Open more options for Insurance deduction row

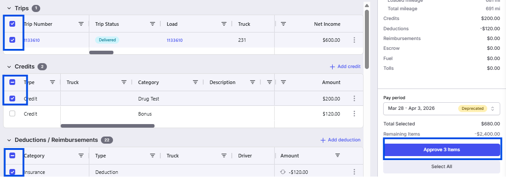pos(354,172)
